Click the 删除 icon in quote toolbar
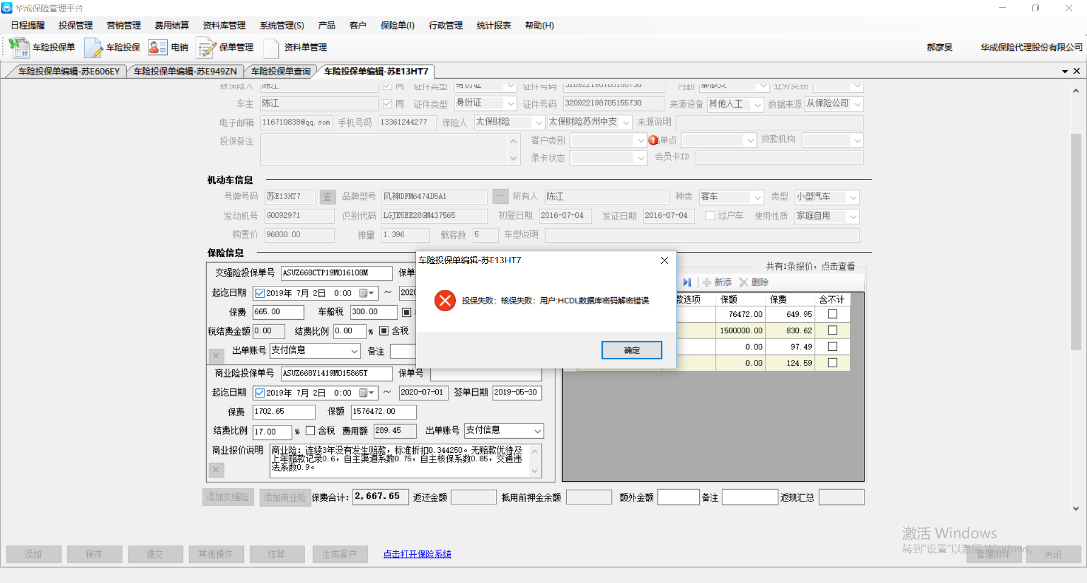Screen dimensions: 1087x583 (x=743, y=282)
